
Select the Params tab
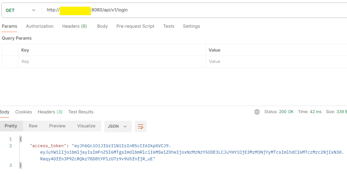click(9, 26)
